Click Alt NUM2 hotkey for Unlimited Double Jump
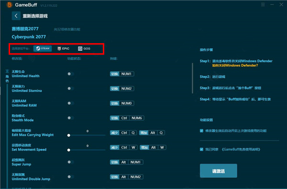Screen dimensions: 287x189 127,177
